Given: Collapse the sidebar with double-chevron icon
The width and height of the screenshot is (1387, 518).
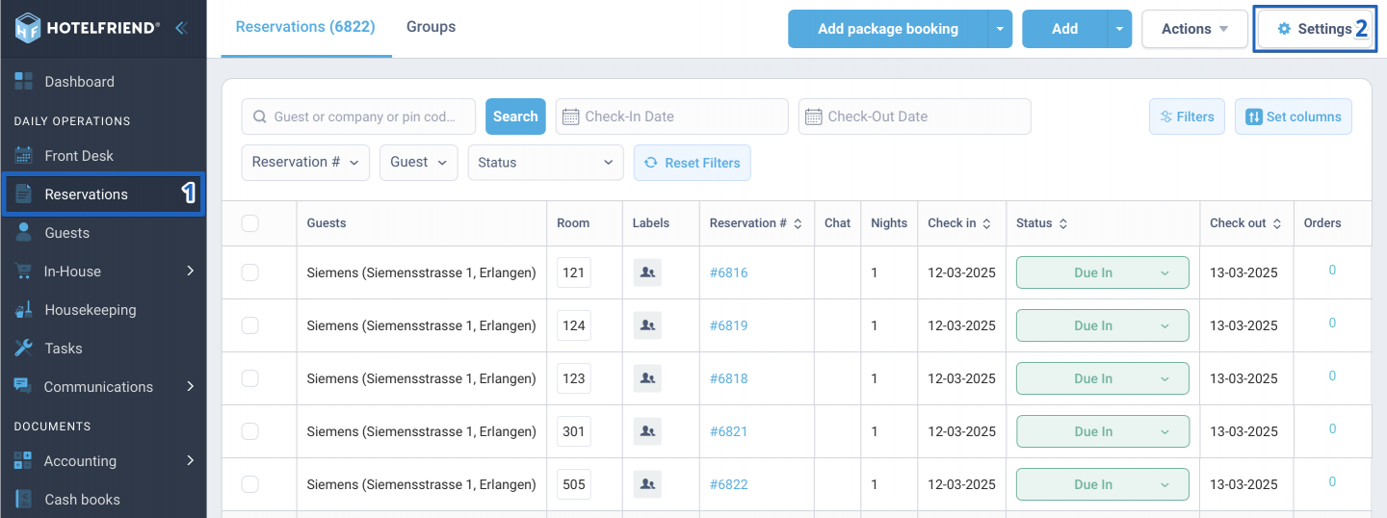Looking at the screenshot, I should (x=181, y=28).
